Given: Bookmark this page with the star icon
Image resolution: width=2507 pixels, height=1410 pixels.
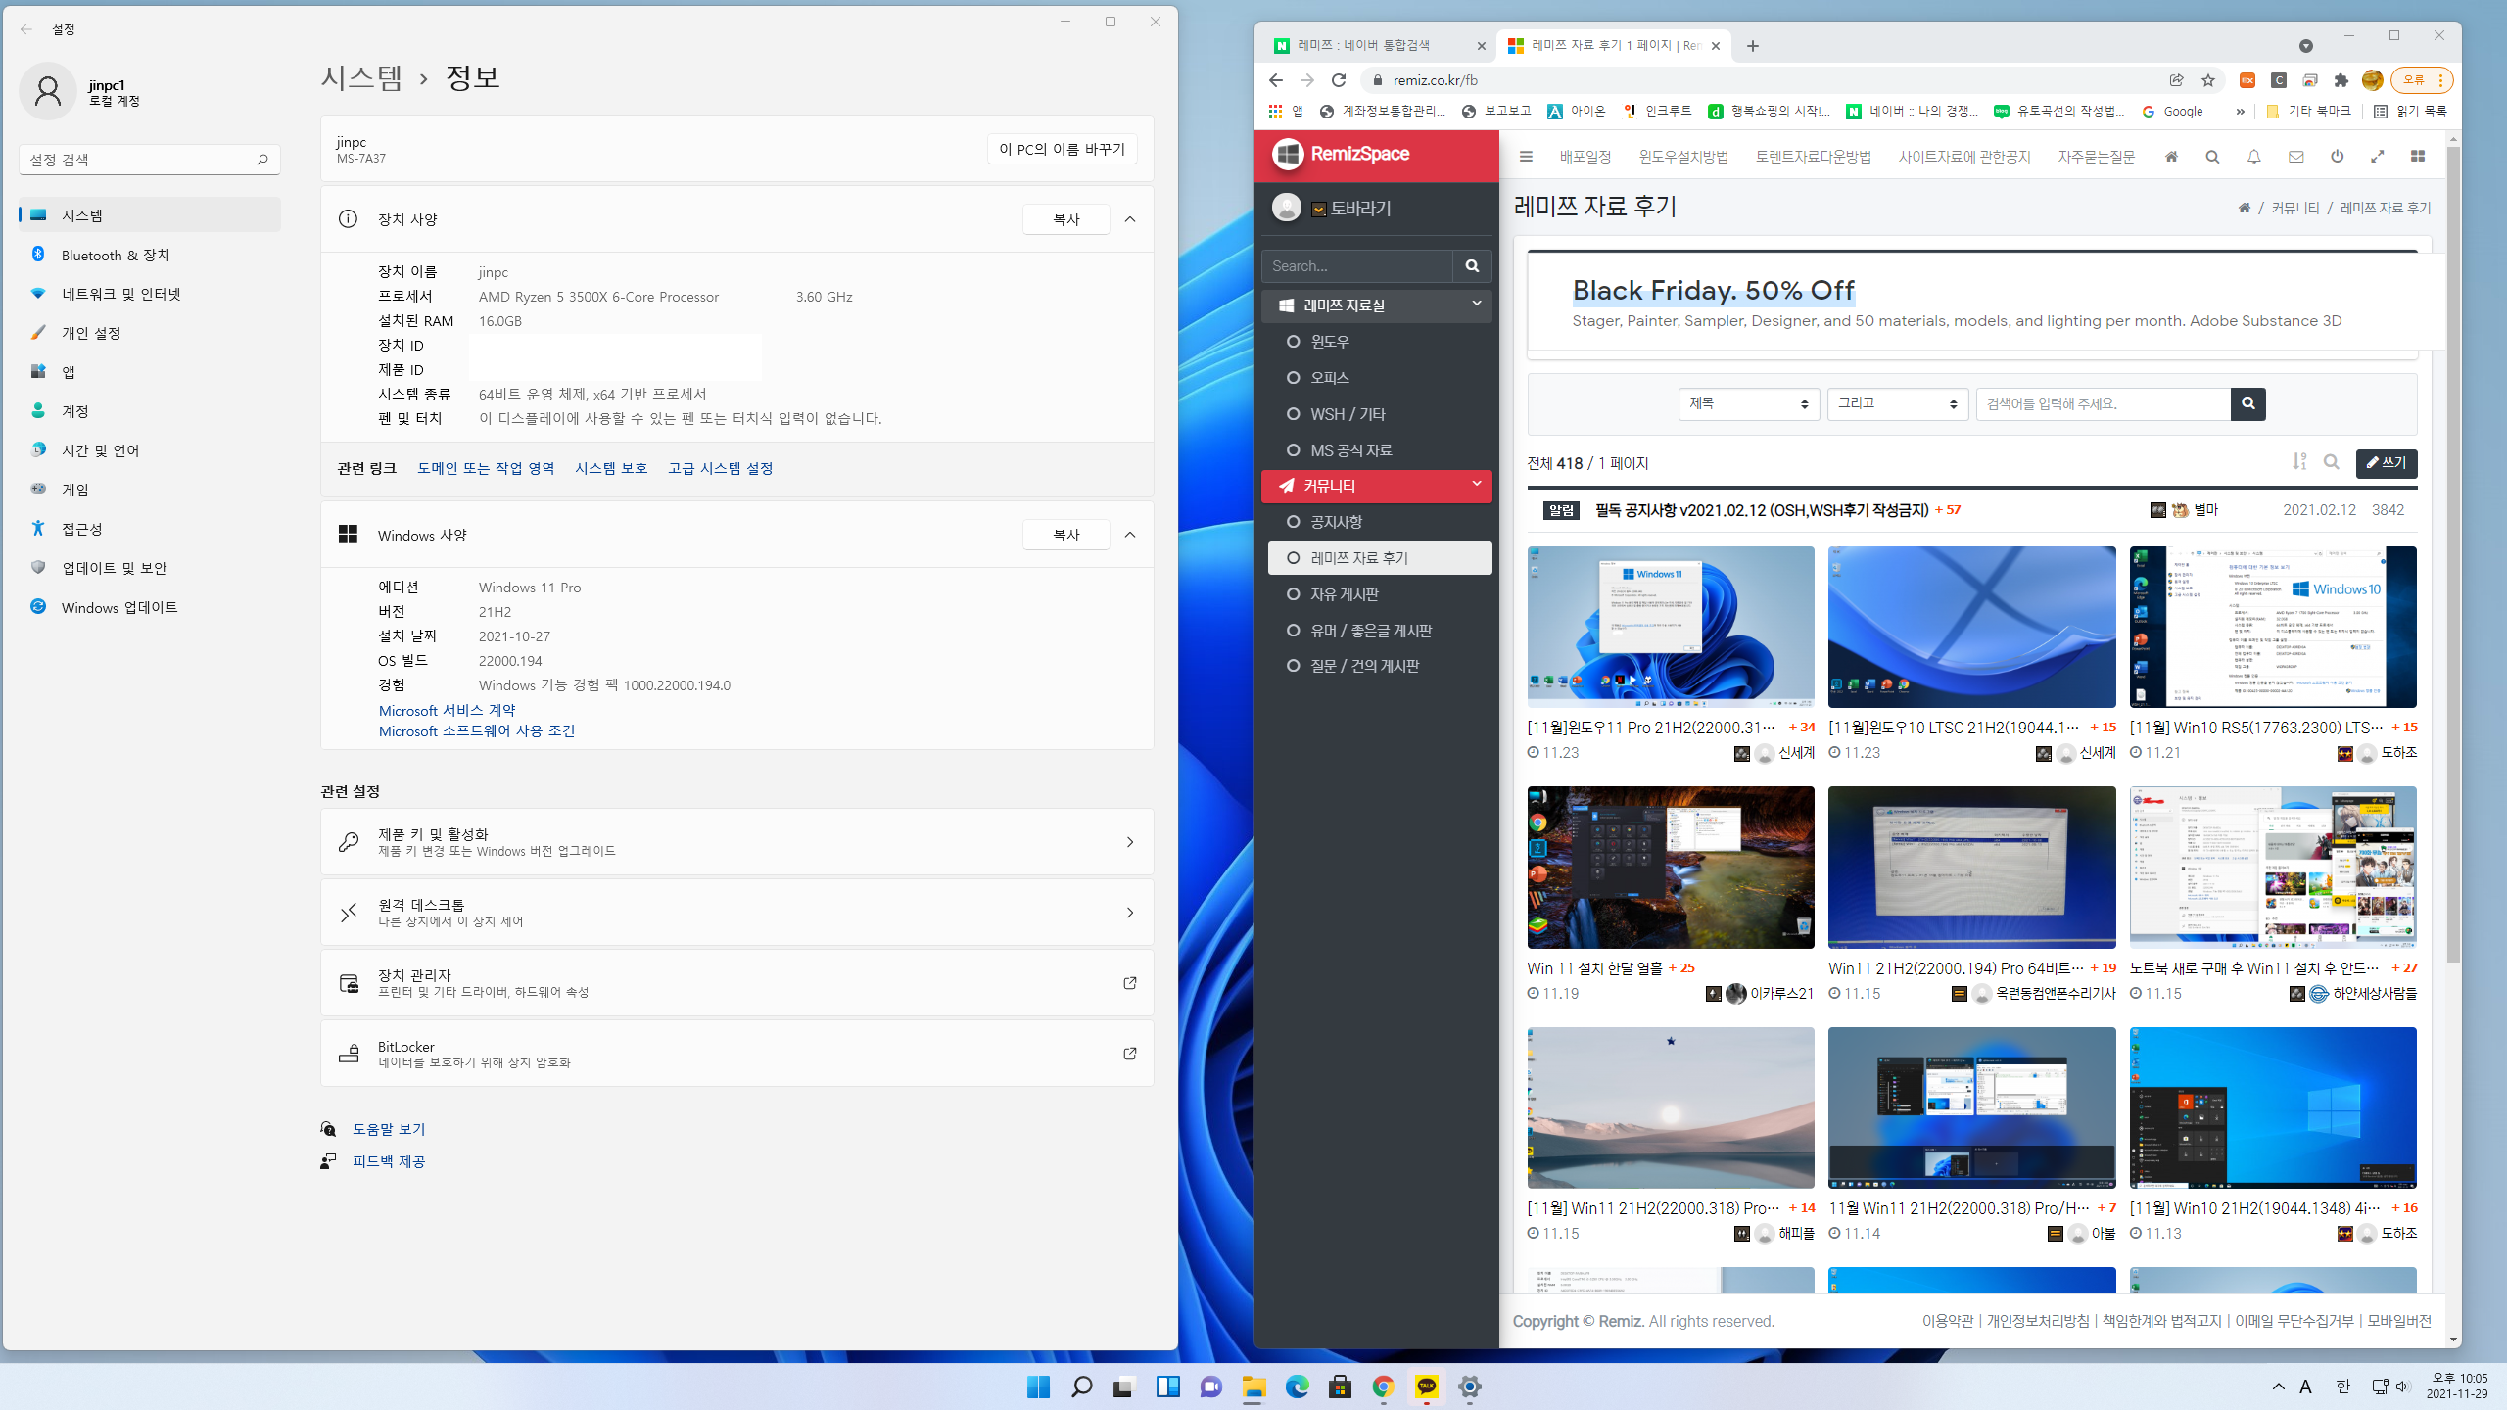Looking at the screenshot, I should 2207,80.
